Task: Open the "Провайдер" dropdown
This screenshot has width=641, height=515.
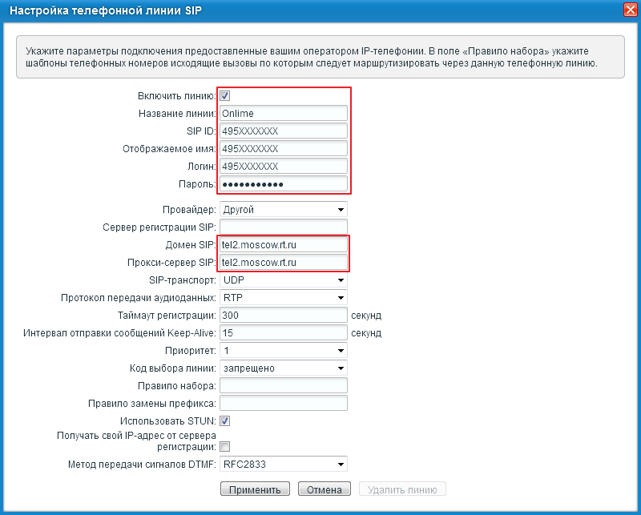Action: [283, 210]
